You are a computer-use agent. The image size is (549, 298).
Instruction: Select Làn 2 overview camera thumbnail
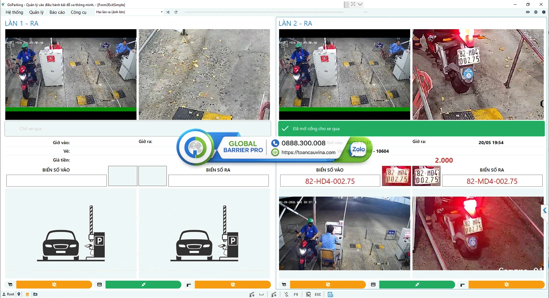point(345,74)
